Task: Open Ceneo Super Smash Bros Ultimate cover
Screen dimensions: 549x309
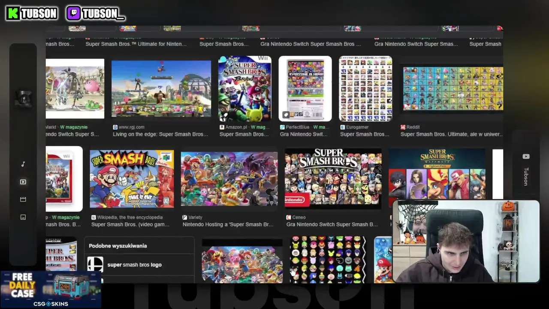Action: pyautogui.click(x=333, y=179)
